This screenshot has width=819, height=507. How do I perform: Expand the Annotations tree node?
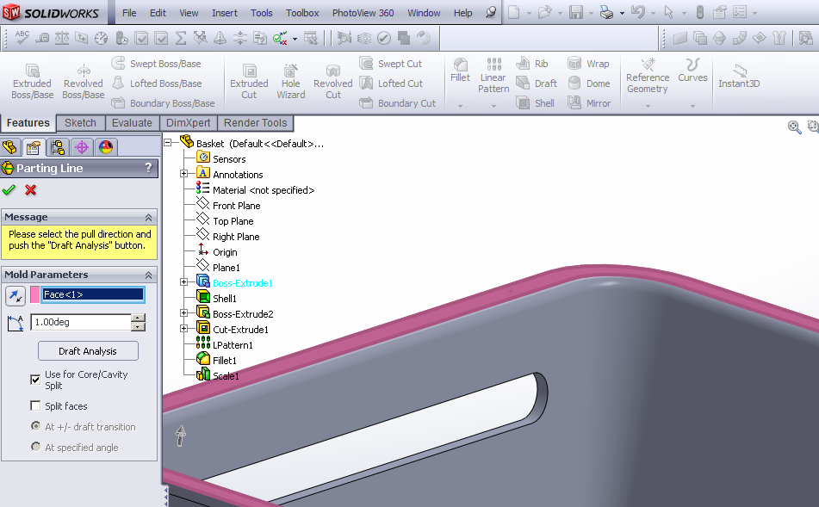click(x=183, y=173)
